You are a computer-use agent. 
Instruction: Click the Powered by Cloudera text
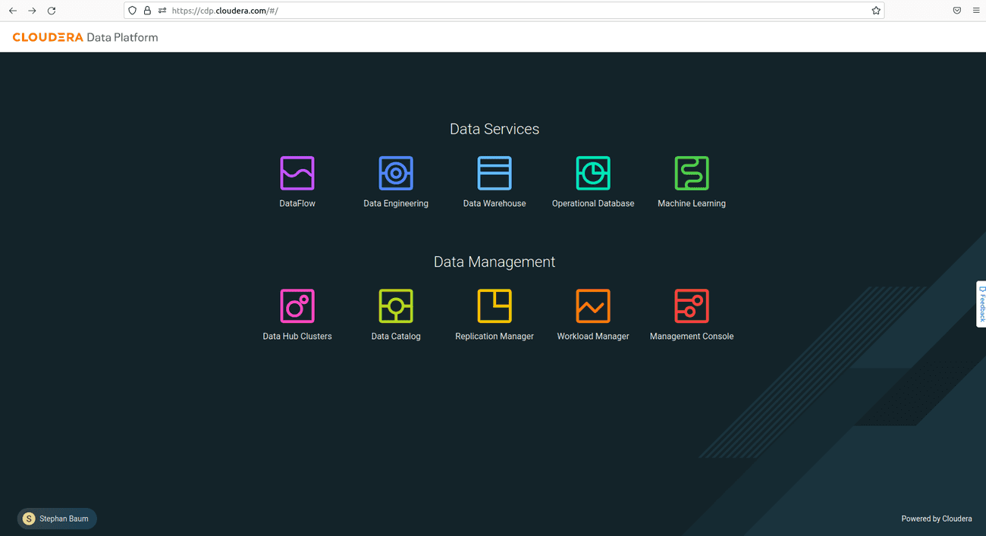pyautogui.click(x=937, y=519)
